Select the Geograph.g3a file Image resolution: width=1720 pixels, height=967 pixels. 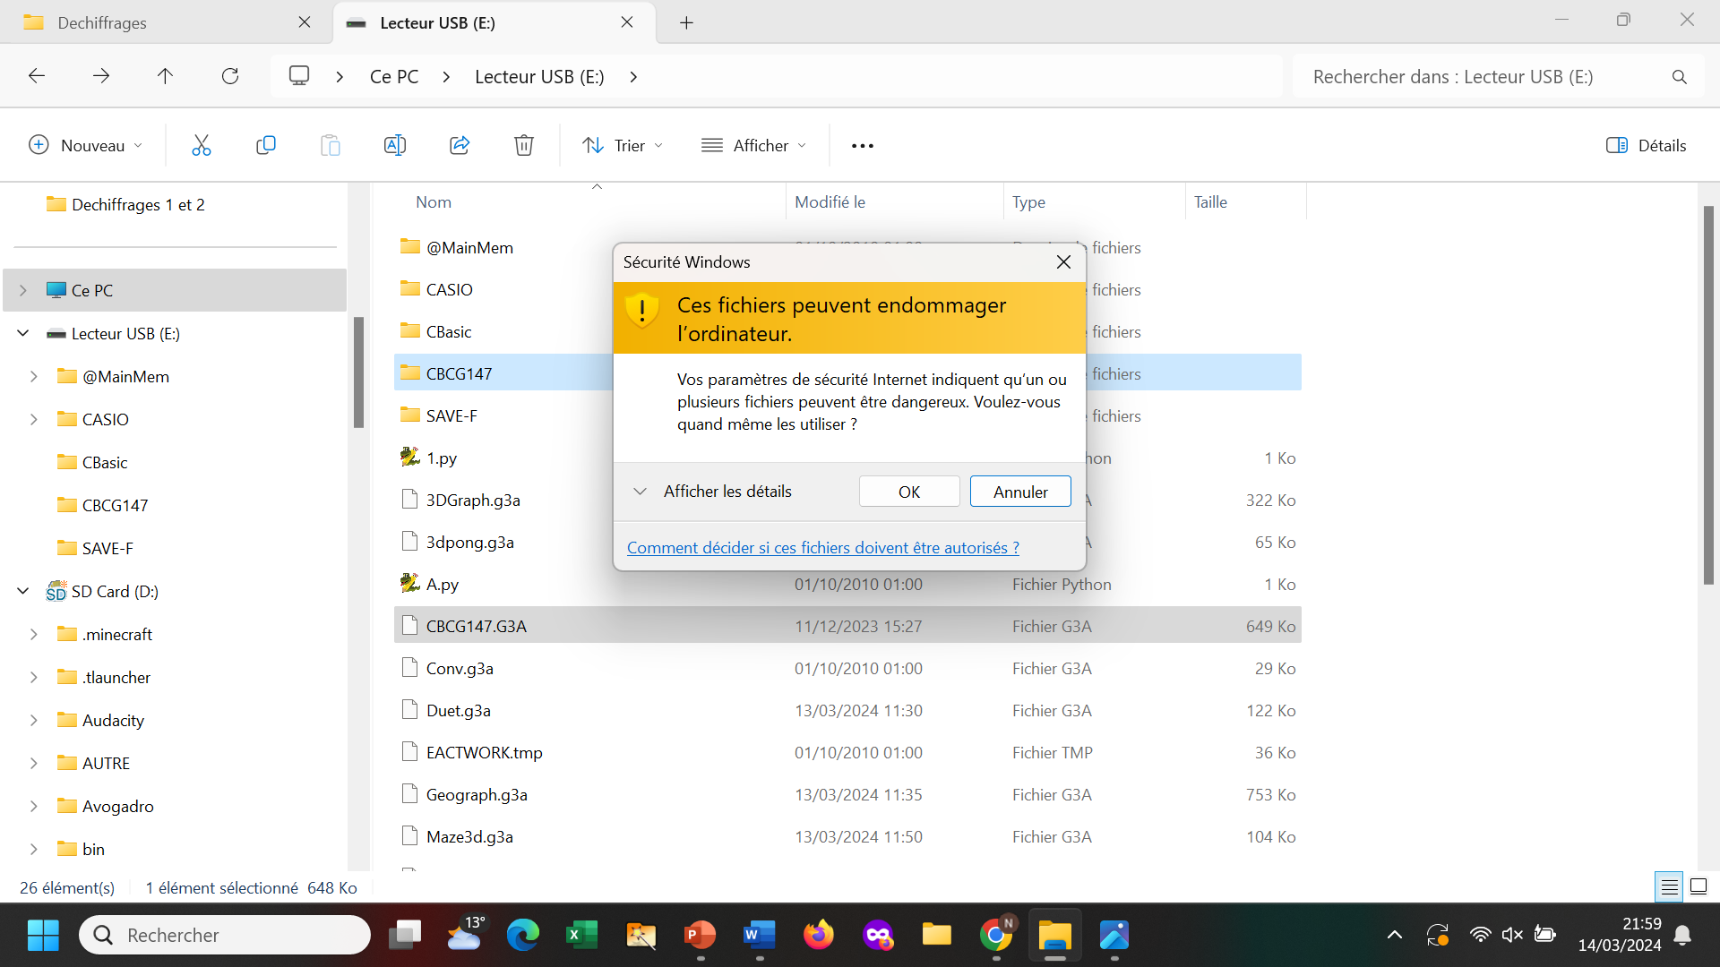[x=847, y=794]
